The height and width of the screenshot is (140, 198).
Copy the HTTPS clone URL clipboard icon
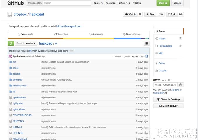tap(181, 85)
